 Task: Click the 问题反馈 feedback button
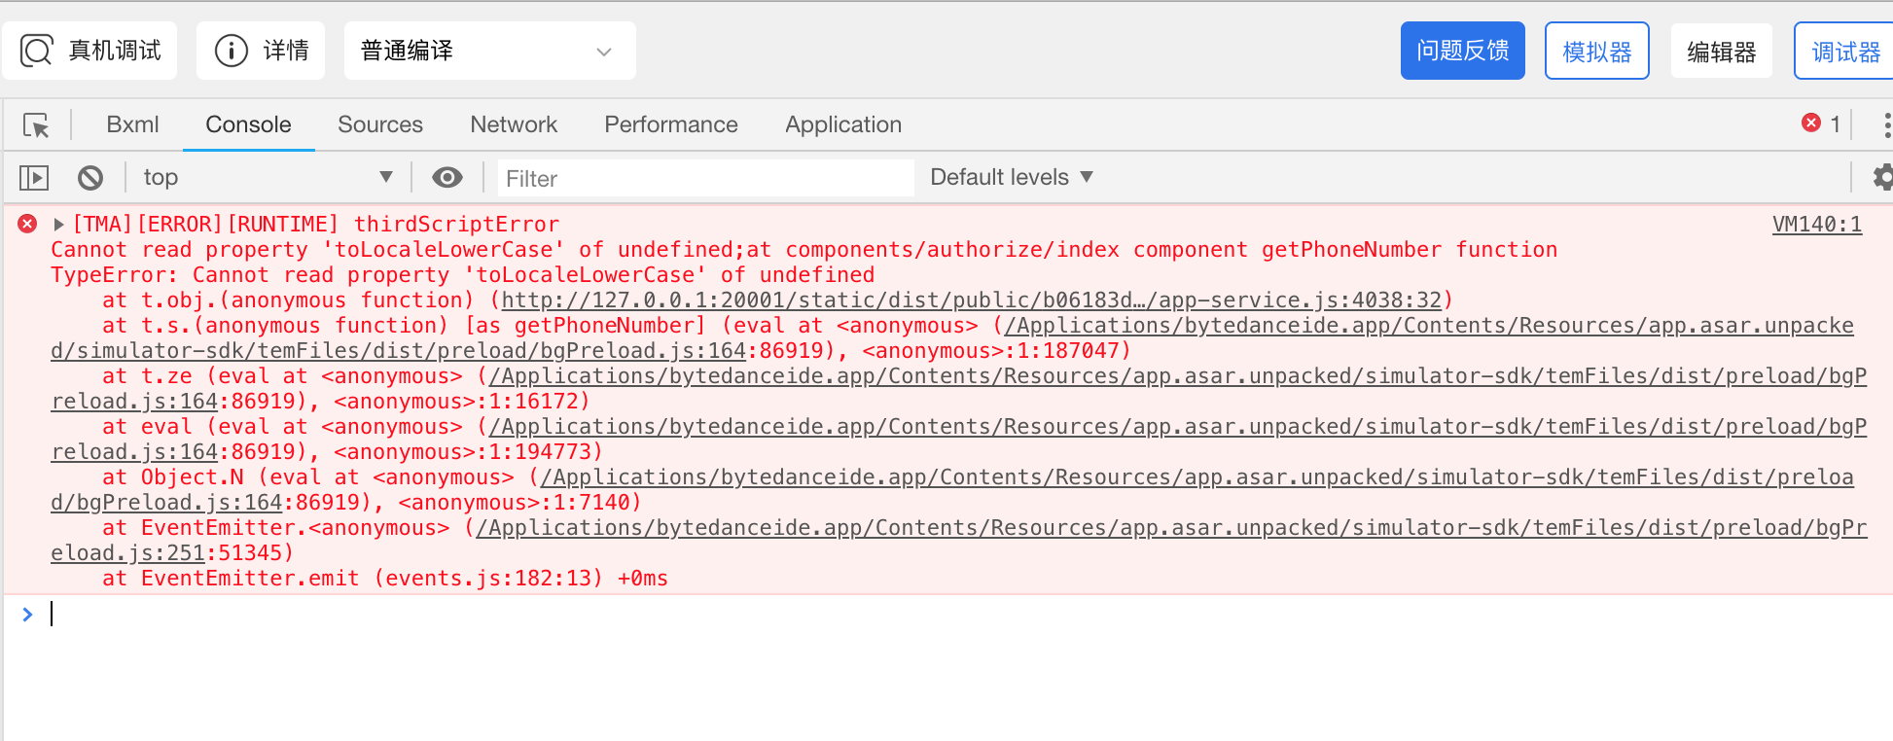click(1463, 51)
